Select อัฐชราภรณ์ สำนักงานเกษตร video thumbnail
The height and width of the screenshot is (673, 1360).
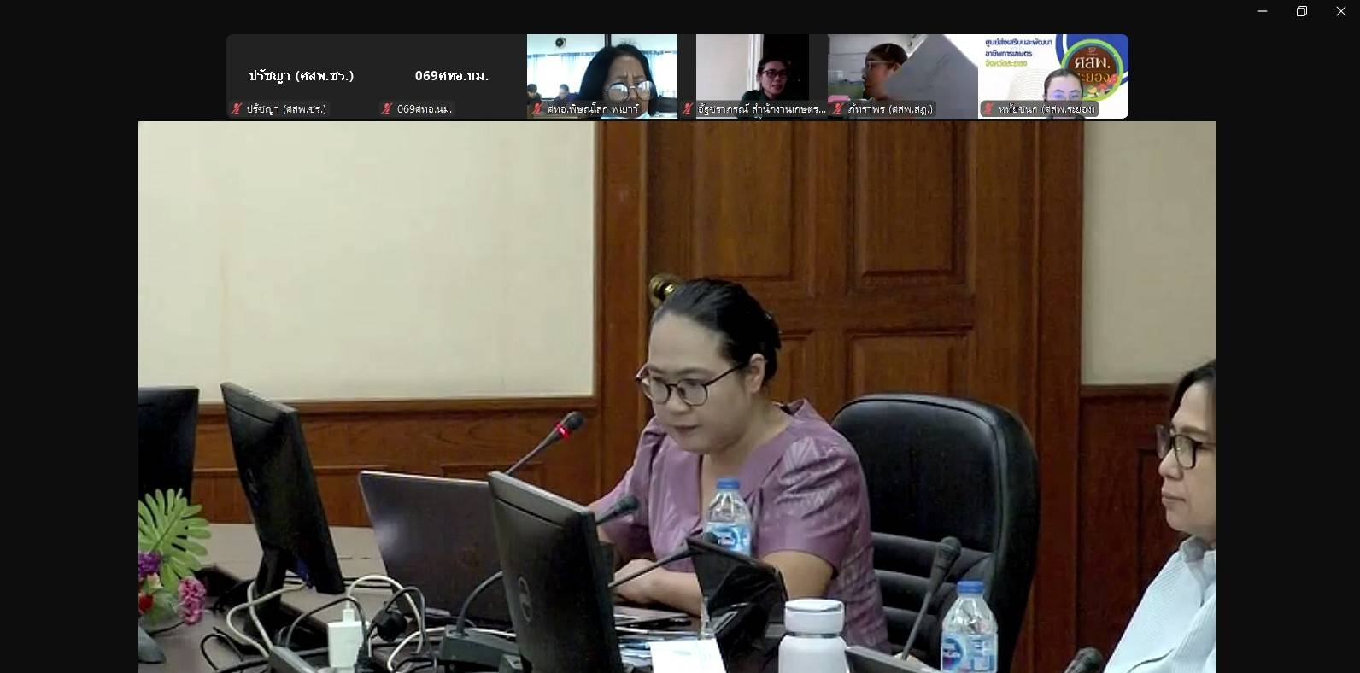coord(752,68)
